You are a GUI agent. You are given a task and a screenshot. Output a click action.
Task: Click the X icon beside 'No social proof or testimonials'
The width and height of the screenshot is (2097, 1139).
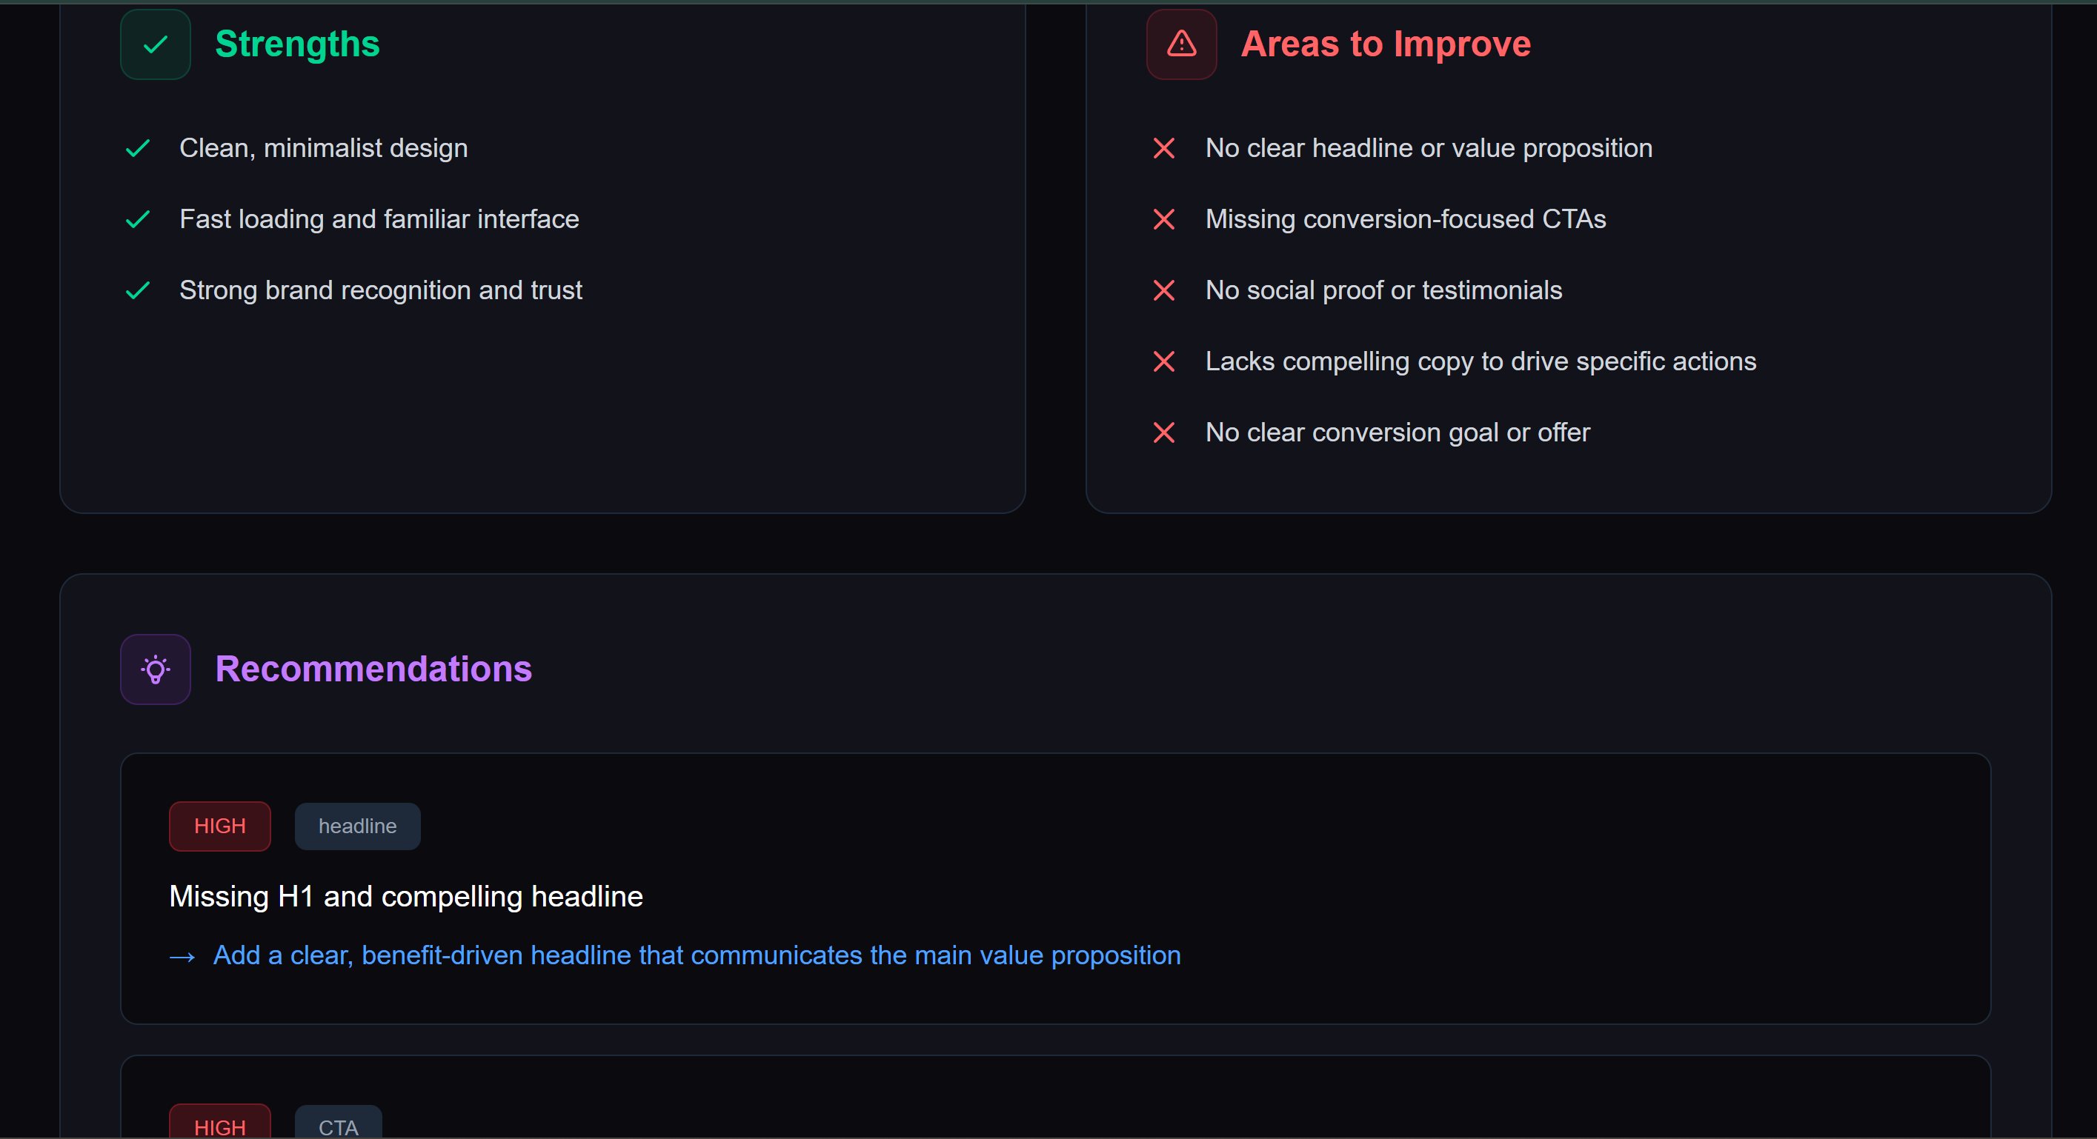[1164, 290]
